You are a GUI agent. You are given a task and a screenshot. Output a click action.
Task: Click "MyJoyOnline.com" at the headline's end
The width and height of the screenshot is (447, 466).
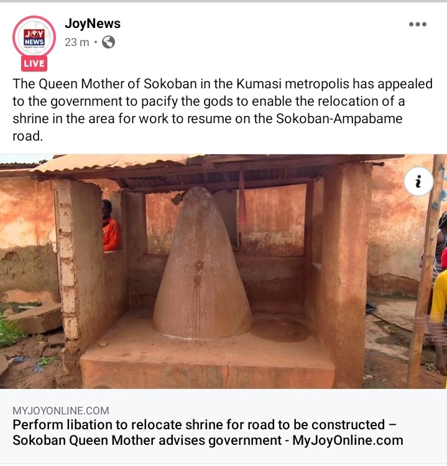coord(348,440)
